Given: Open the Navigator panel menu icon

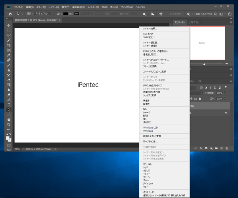Looking at the screenshot, I should (x=231, y=22).
